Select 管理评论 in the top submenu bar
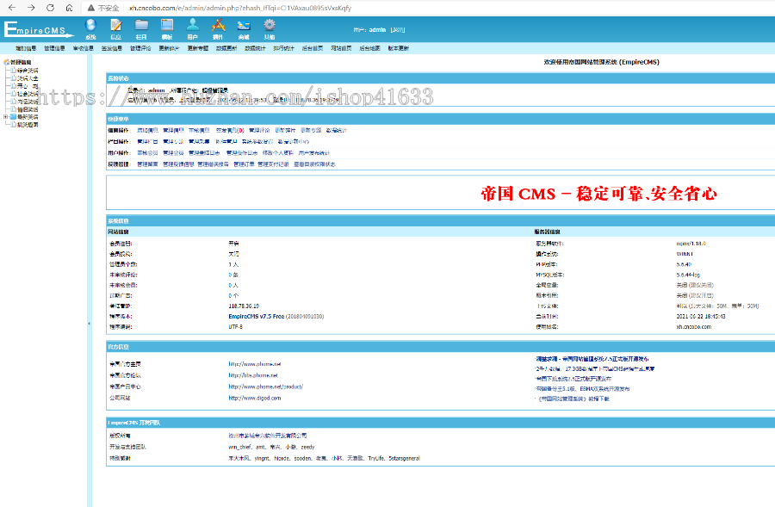 pos(140,48)
